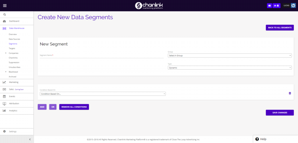Open the Condition Based On dropdown

pyautogui.click(x=103, y=94)
